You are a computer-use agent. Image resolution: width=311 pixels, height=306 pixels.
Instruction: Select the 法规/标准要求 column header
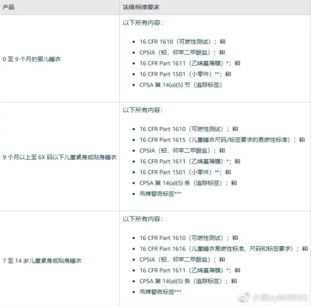click(x=142, y=8)
